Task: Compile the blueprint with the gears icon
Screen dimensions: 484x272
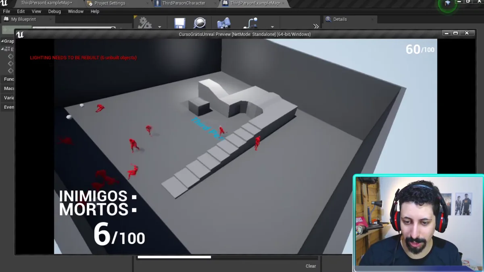Action: click(x=144, y=23)
